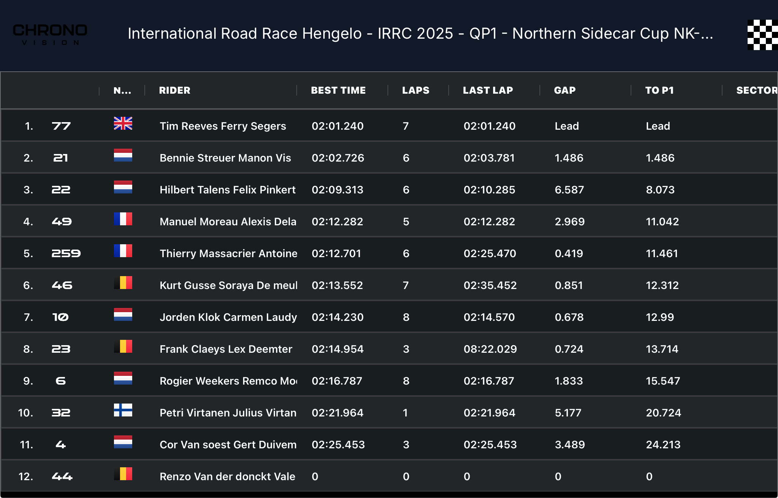Click the Belgian flag beside Kurt Gusse
Screen dimensions: 778x498
(x=123, y=283)
